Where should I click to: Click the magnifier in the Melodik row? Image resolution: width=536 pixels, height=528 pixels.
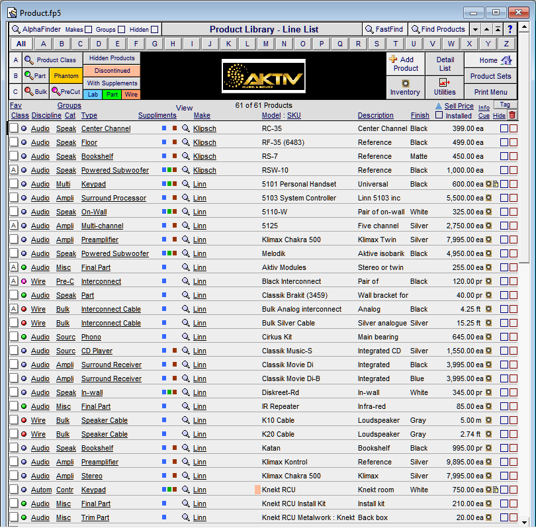tap(186, 253)
